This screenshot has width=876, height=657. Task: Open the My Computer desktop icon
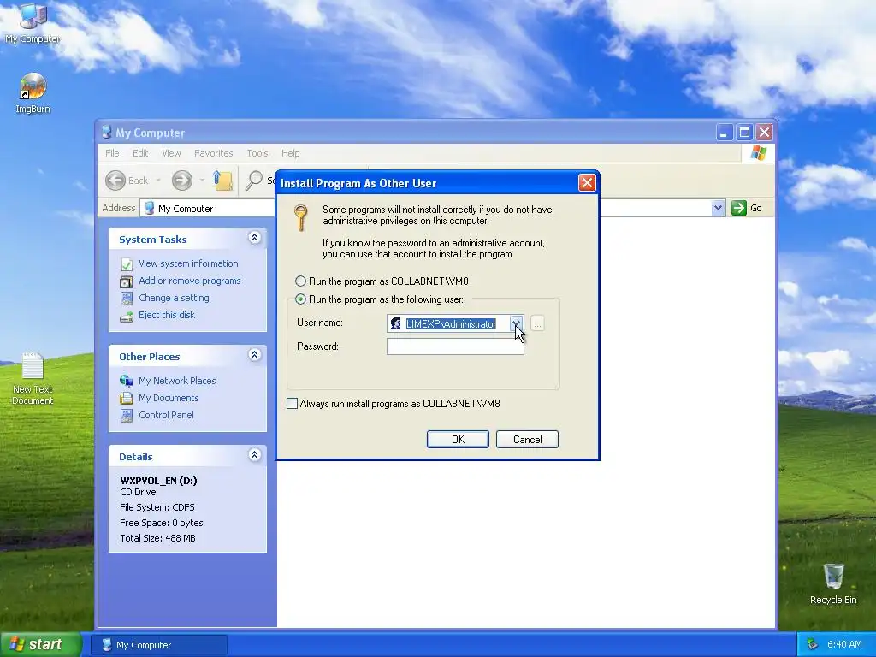[33, 22]
